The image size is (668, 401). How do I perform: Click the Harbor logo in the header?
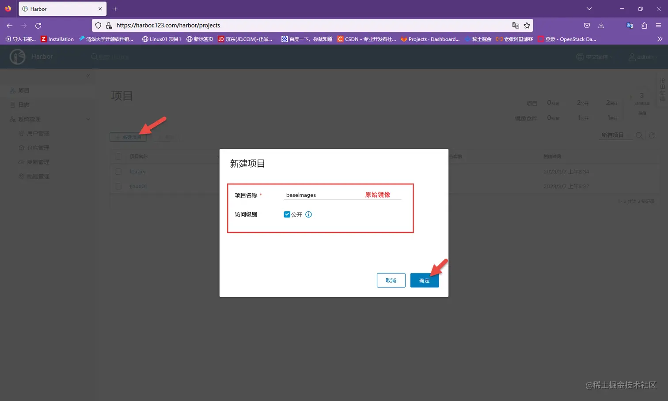[18, 56]
